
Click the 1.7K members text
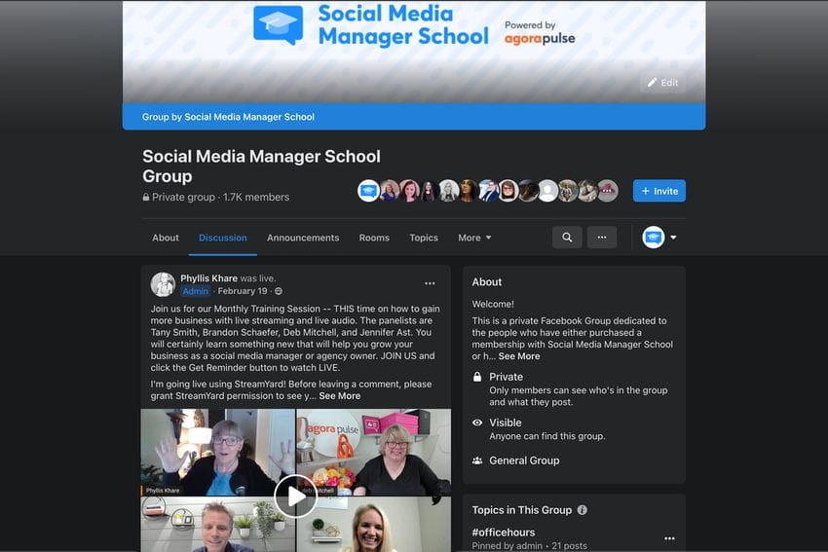[256, 197]
